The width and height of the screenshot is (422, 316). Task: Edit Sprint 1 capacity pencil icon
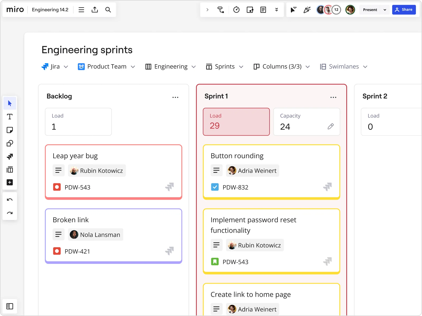coord(331,126)
